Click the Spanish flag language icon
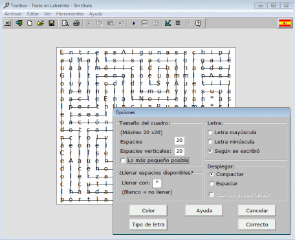 285,23
